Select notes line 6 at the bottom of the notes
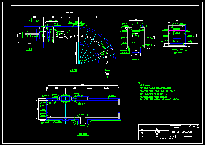 click(x=158, y=99)
